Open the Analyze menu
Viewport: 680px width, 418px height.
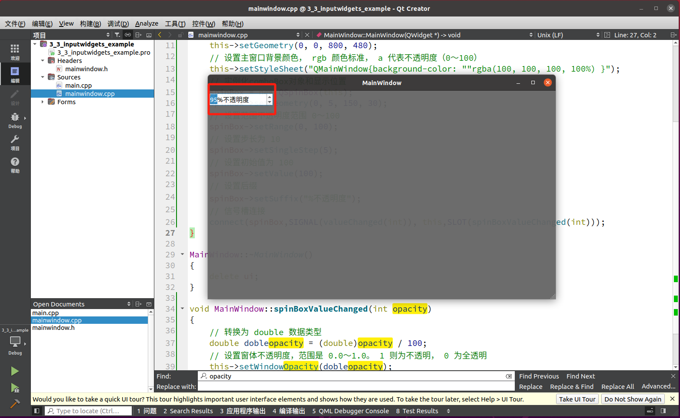pyautogui.click(x=147, y=23)
